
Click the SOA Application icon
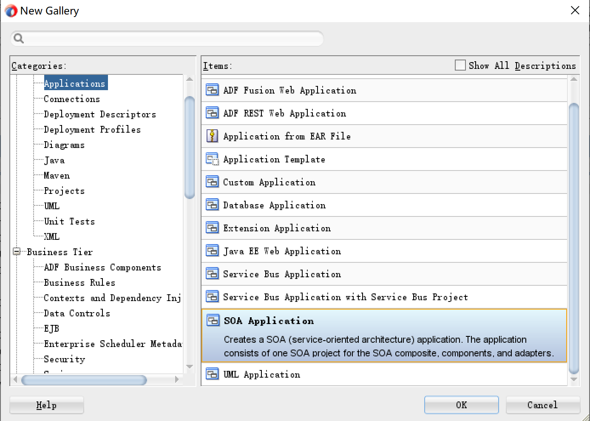pyautogui.click(x=213, y=320)
